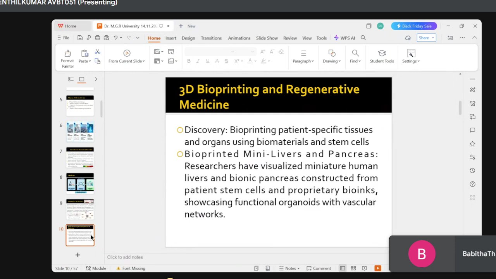Open the Animations ribbon tab
The width and height of the screenshot is (496, 279).
click(x=239, y=38)
